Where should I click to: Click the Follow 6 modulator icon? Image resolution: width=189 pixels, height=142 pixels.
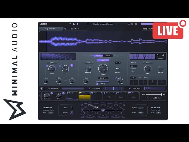[129, 93]
